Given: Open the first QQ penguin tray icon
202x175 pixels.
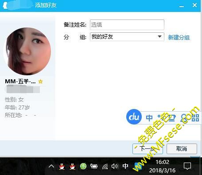Looking at the screenshot, I should [x=62, y=167].
